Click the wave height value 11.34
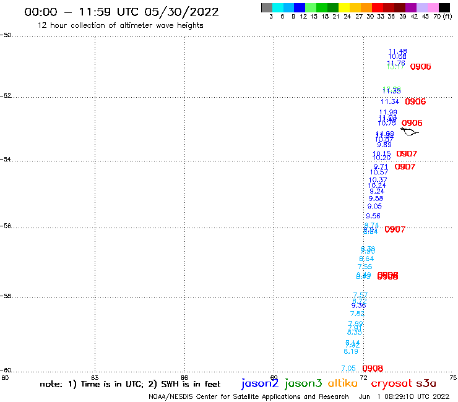 tap(390, 101)
